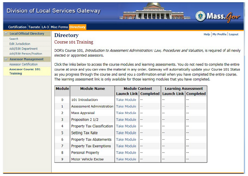Take Module for Mass Appraisal
The width and height of the screenshot is (248, 176).
[126, 113]
